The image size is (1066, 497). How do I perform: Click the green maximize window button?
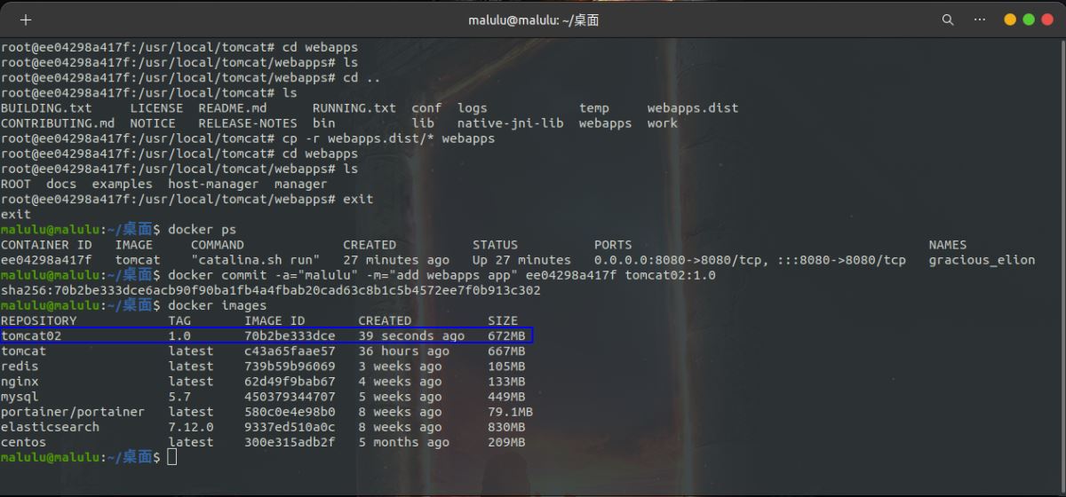point(1029,20)
